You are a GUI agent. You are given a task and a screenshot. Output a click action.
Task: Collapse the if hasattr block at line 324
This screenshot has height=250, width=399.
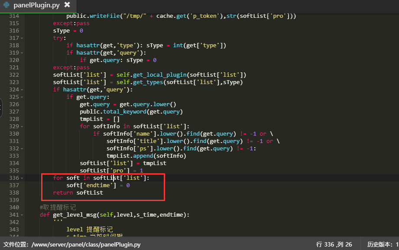tap(22, 90)
